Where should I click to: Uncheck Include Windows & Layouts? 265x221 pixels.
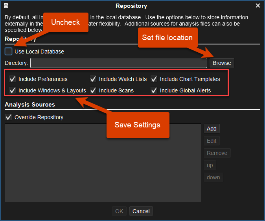(13, 90)
